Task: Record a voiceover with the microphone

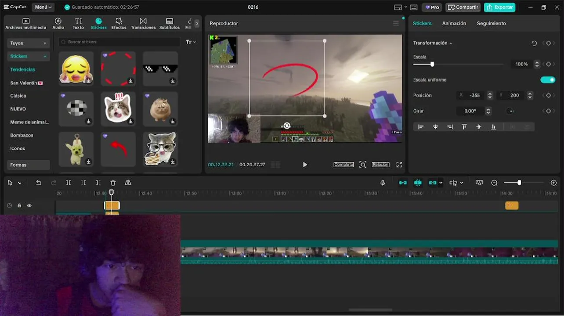Action: click(383, 183)
